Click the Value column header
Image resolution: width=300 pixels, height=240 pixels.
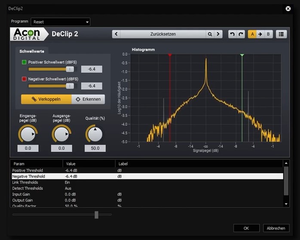coord(89,163)
